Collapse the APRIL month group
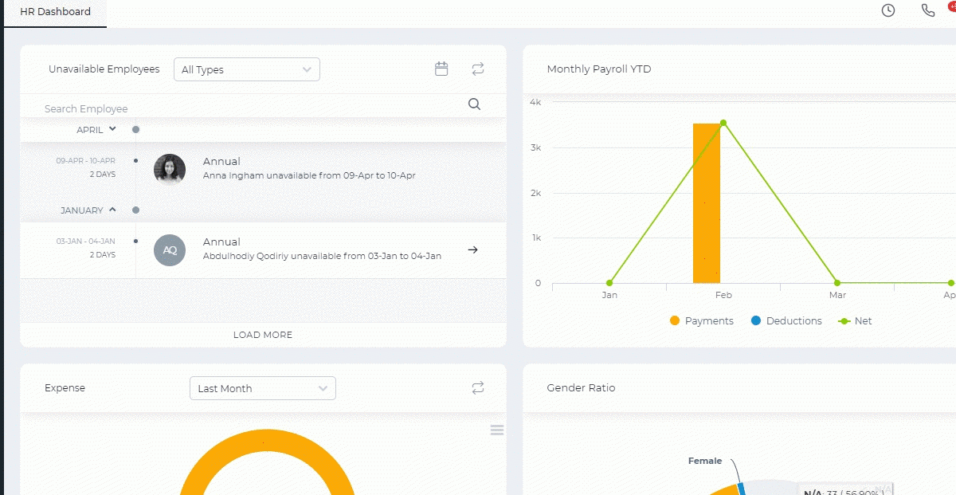Viewport: 956px width, 495px height. tap(112, 128)
